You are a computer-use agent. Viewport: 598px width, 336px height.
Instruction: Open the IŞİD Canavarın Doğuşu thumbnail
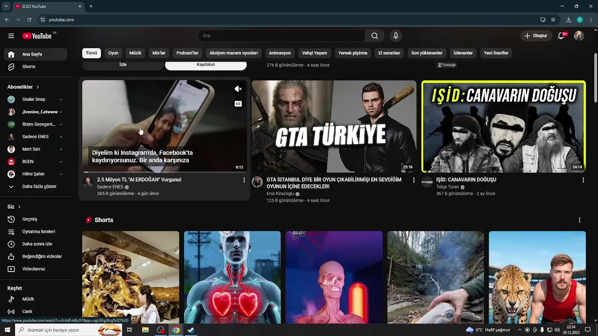click(504, 126)
